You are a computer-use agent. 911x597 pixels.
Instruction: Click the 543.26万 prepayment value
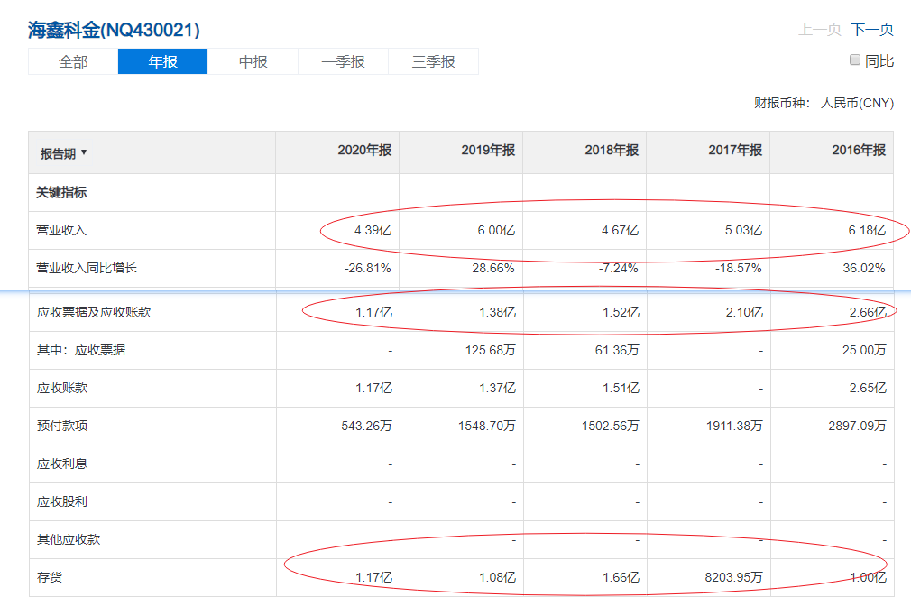pos(366,426)
